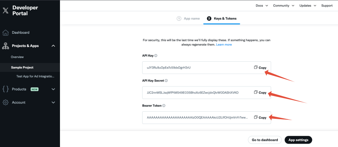Click the info icon beside Bearer Token
338x147 pixels.
pos(164,106)
